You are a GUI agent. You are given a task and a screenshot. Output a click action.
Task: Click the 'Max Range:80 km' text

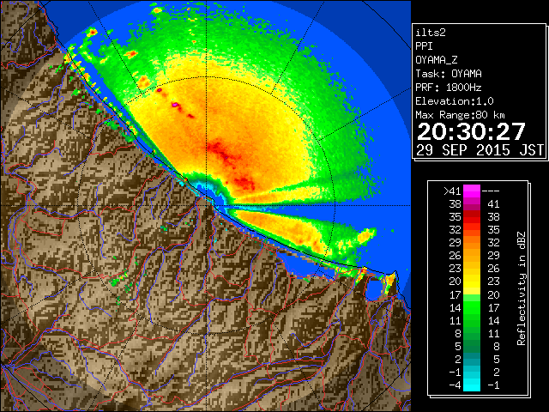pyautogui.click(x=460, y=115)
